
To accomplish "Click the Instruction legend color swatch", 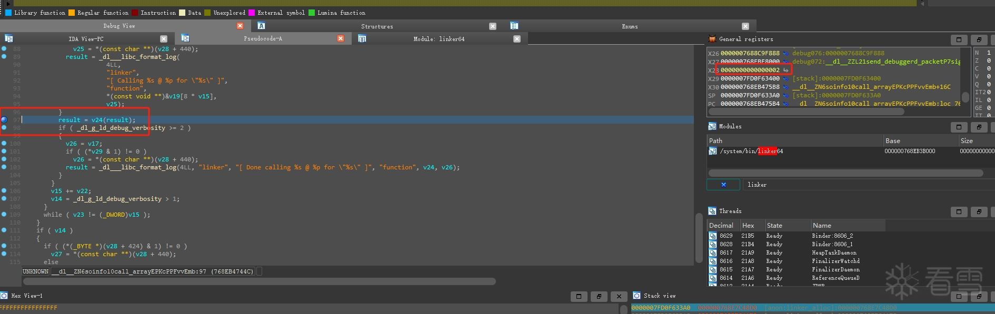I will (x=135, y=13).
